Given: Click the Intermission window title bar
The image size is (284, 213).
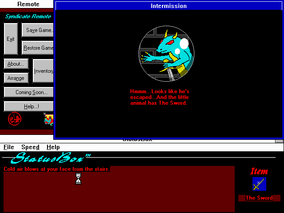Looking at the screenshot, I should (x=169, y=6).
